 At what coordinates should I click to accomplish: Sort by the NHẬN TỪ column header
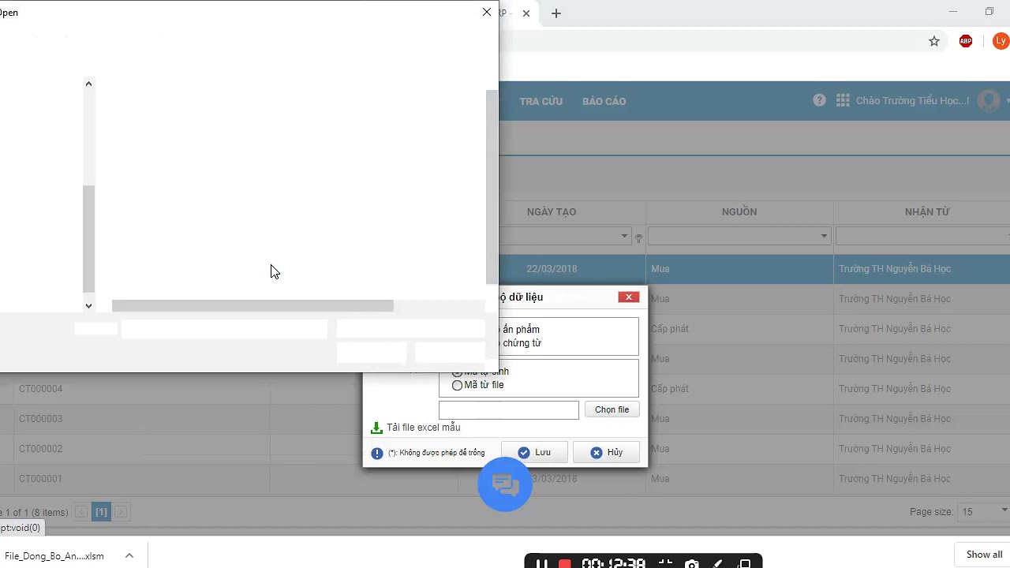coord(927,211)
